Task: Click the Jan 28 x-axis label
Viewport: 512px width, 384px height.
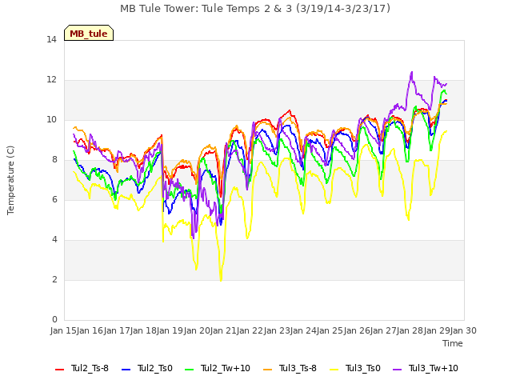Action: tap(410, 330)
